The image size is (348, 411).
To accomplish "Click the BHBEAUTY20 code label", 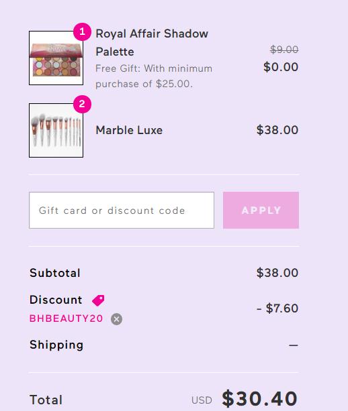I will click(x=66, y=318).
